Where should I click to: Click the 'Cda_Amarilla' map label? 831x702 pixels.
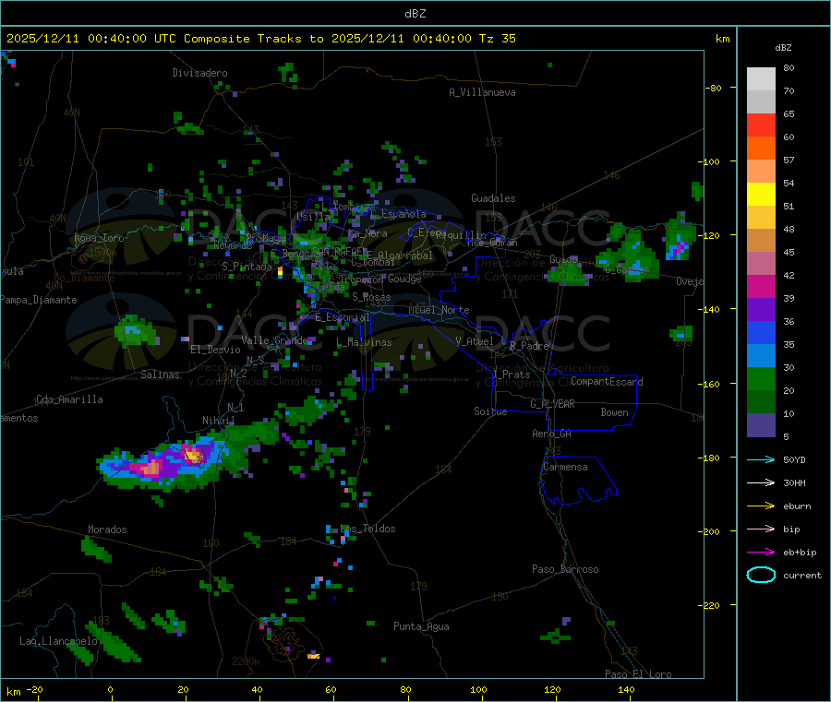pos(69,399)
